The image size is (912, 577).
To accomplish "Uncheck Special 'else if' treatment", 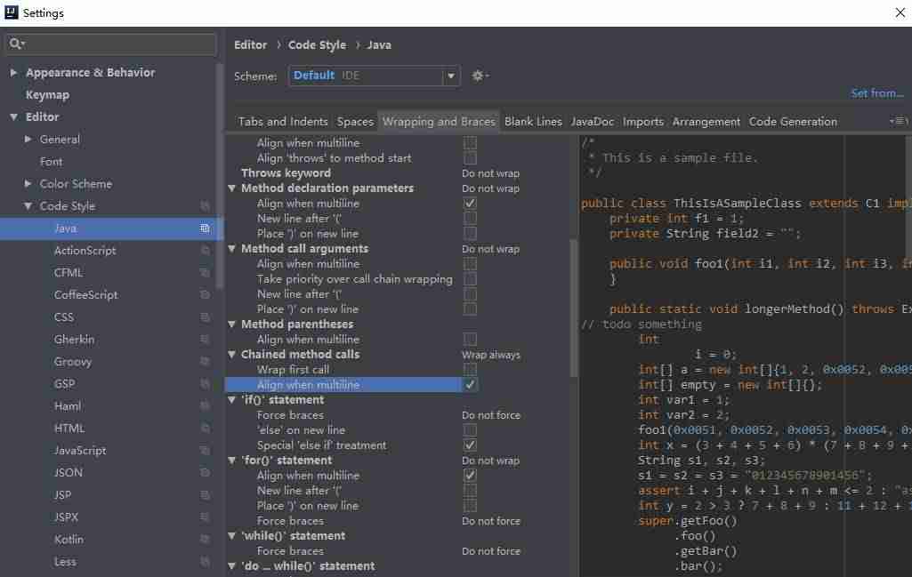I will (470, 445).
